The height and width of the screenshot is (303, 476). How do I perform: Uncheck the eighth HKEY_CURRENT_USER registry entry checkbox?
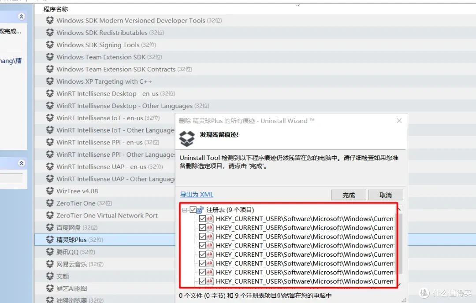[x=202, y=281]
